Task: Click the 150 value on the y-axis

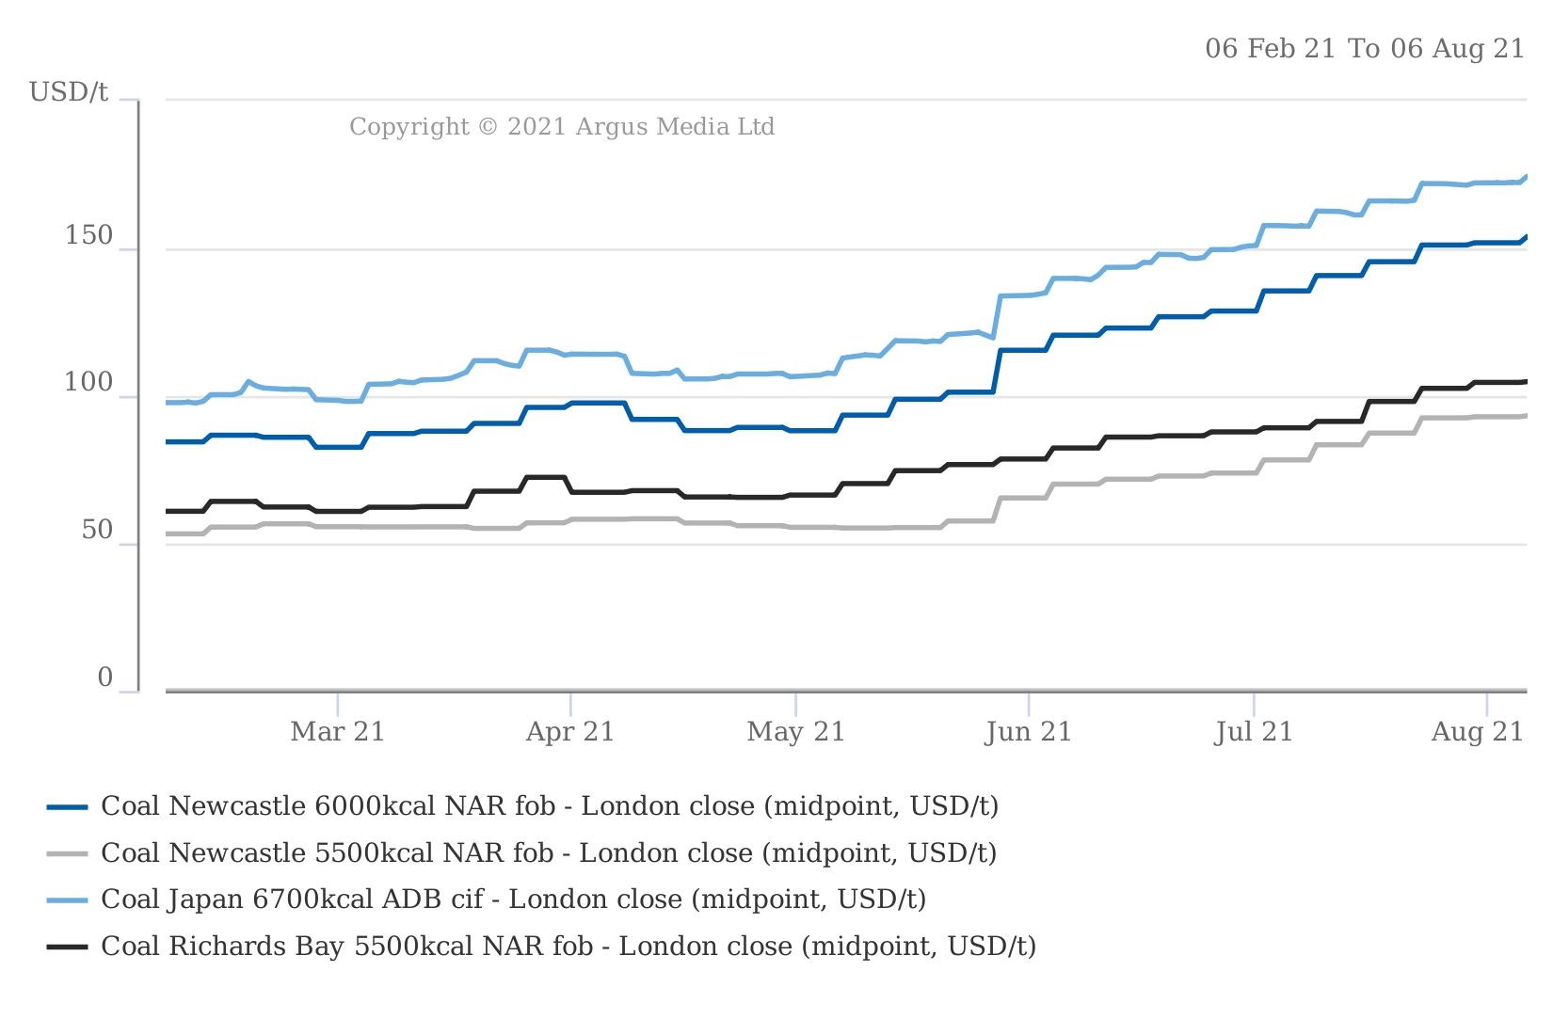Action: [88, 236]
